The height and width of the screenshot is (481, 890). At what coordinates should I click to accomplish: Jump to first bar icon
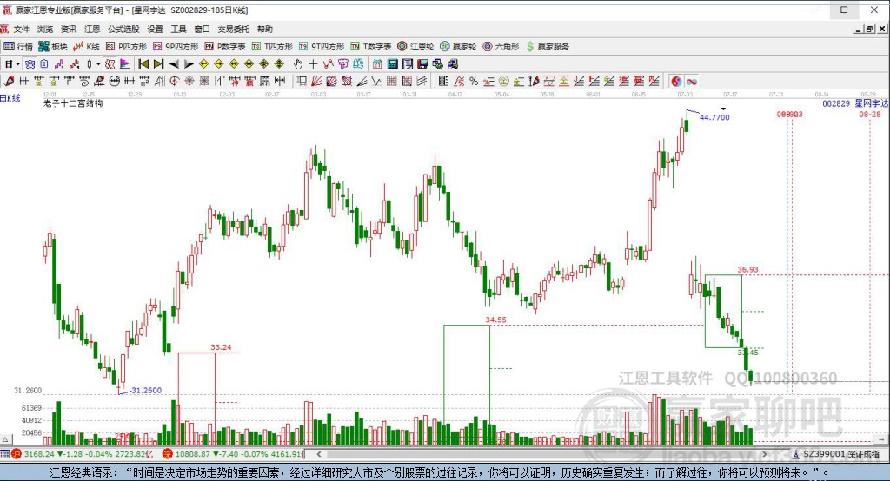click(x=143, y=64)
